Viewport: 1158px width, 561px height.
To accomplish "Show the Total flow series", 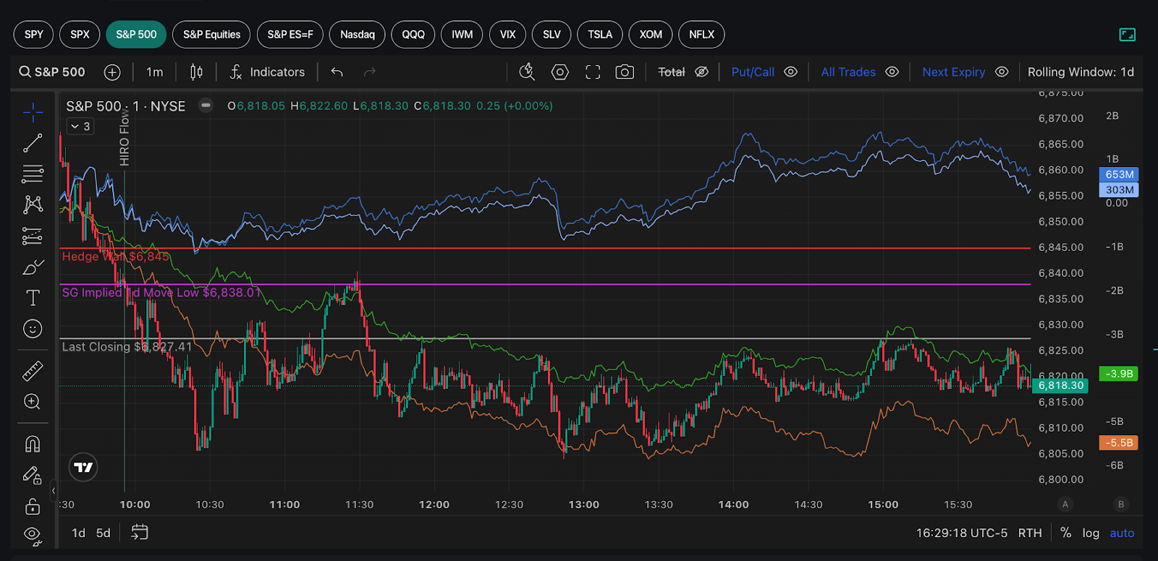I will 701,72.
